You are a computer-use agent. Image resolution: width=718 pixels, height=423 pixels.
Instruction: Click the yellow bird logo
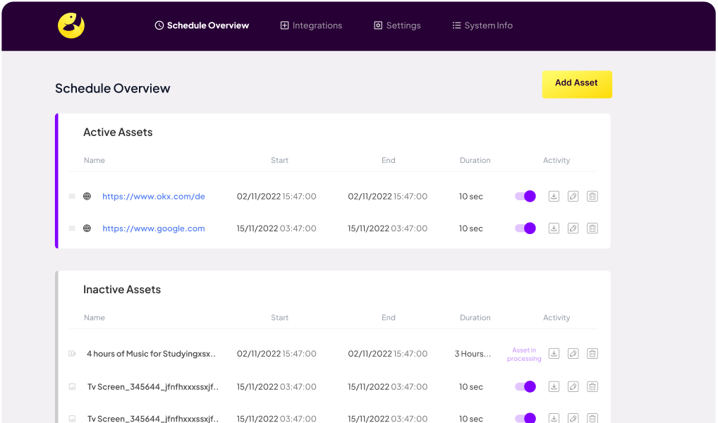71,26
